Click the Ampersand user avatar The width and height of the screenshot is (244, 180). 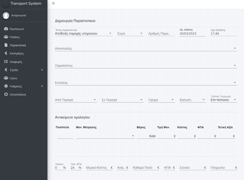tap(6, 15)
